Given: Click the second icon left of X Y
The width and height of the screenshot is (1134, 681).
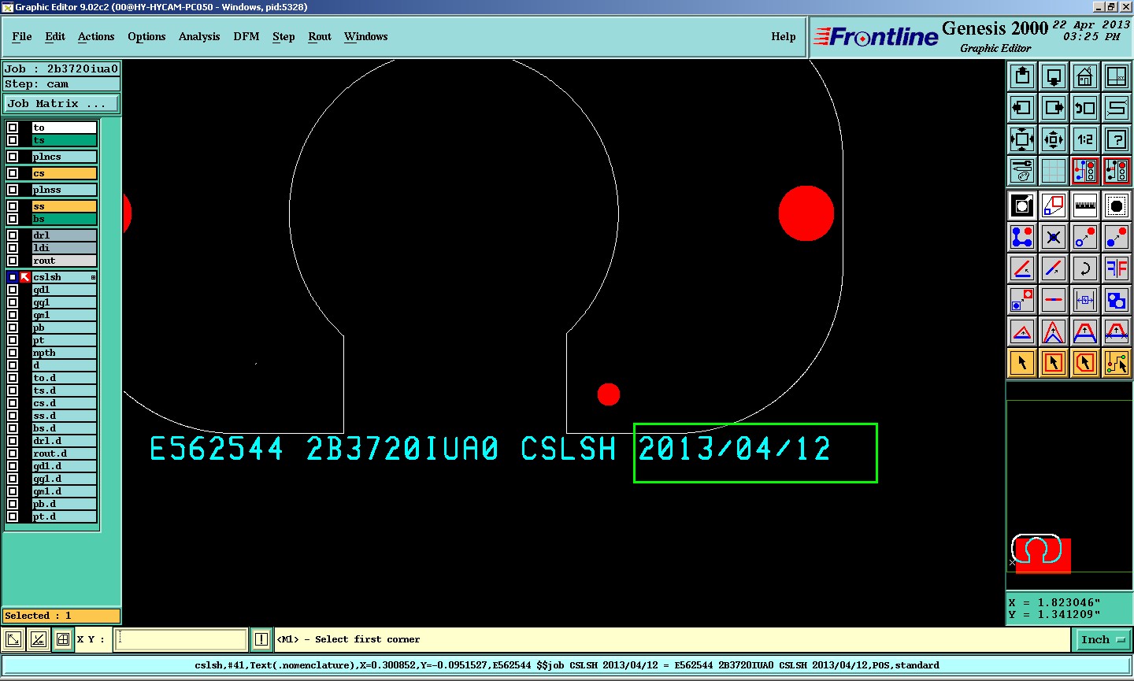Looking at the screenshot, I should [x=39, y=640].
